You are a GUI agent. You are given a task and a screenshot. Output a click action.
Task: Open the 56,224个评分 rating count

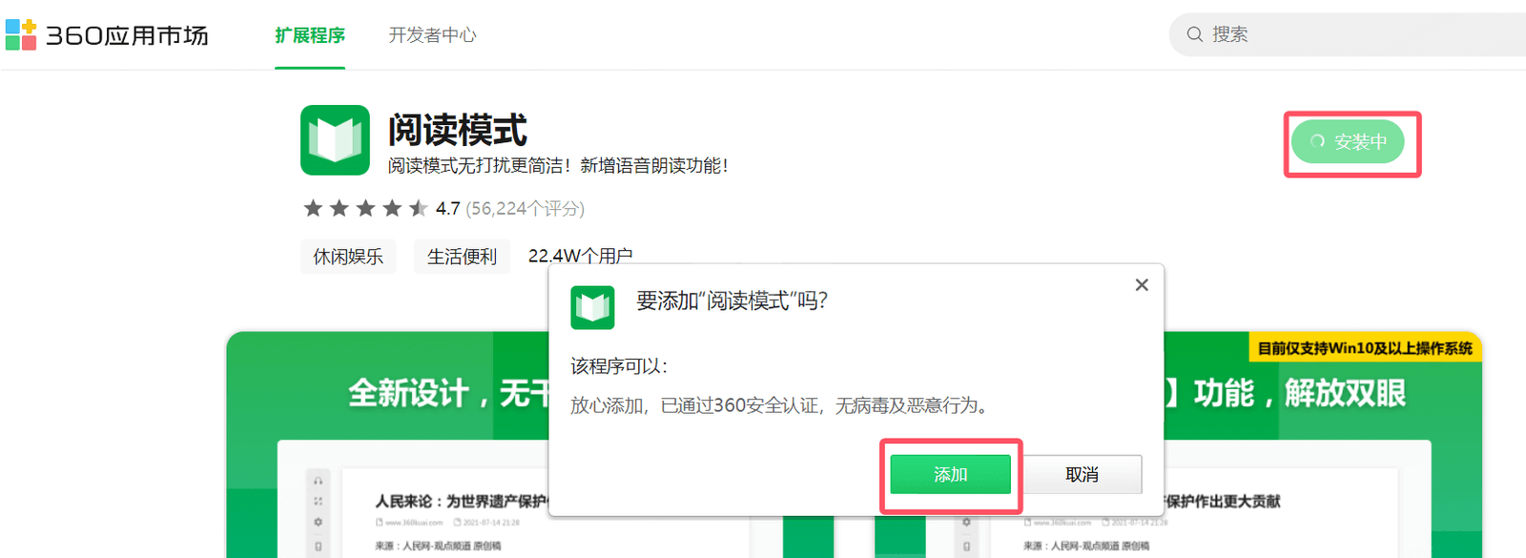(525, 208)
